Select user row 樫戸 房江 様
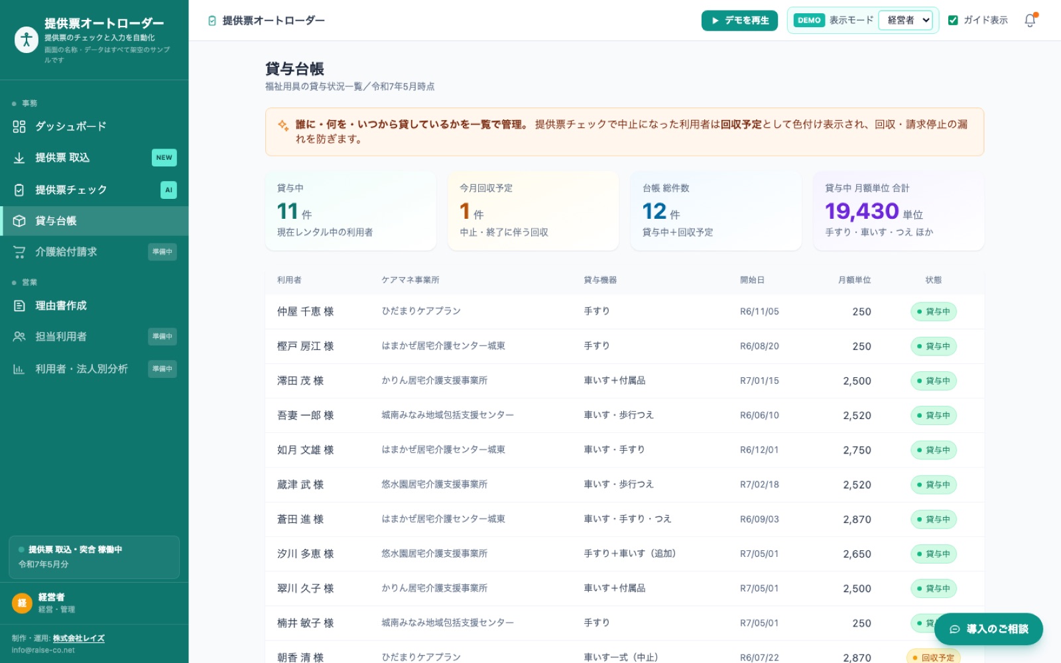The height and width of the screenshot is (663, 1061). coord(625,346)
